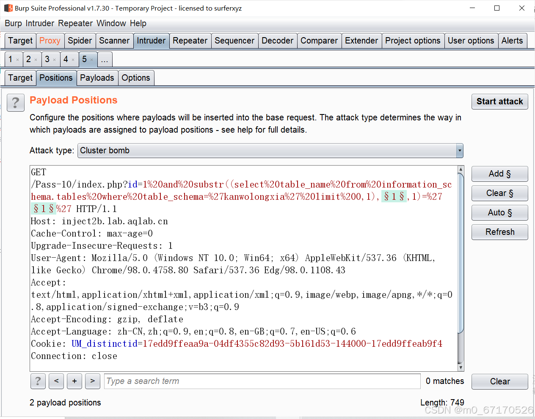Image resolution: width=535 pixels, height=419 pixels.
Task: Open the Payloads sub-tab
Action: (97, 78)
